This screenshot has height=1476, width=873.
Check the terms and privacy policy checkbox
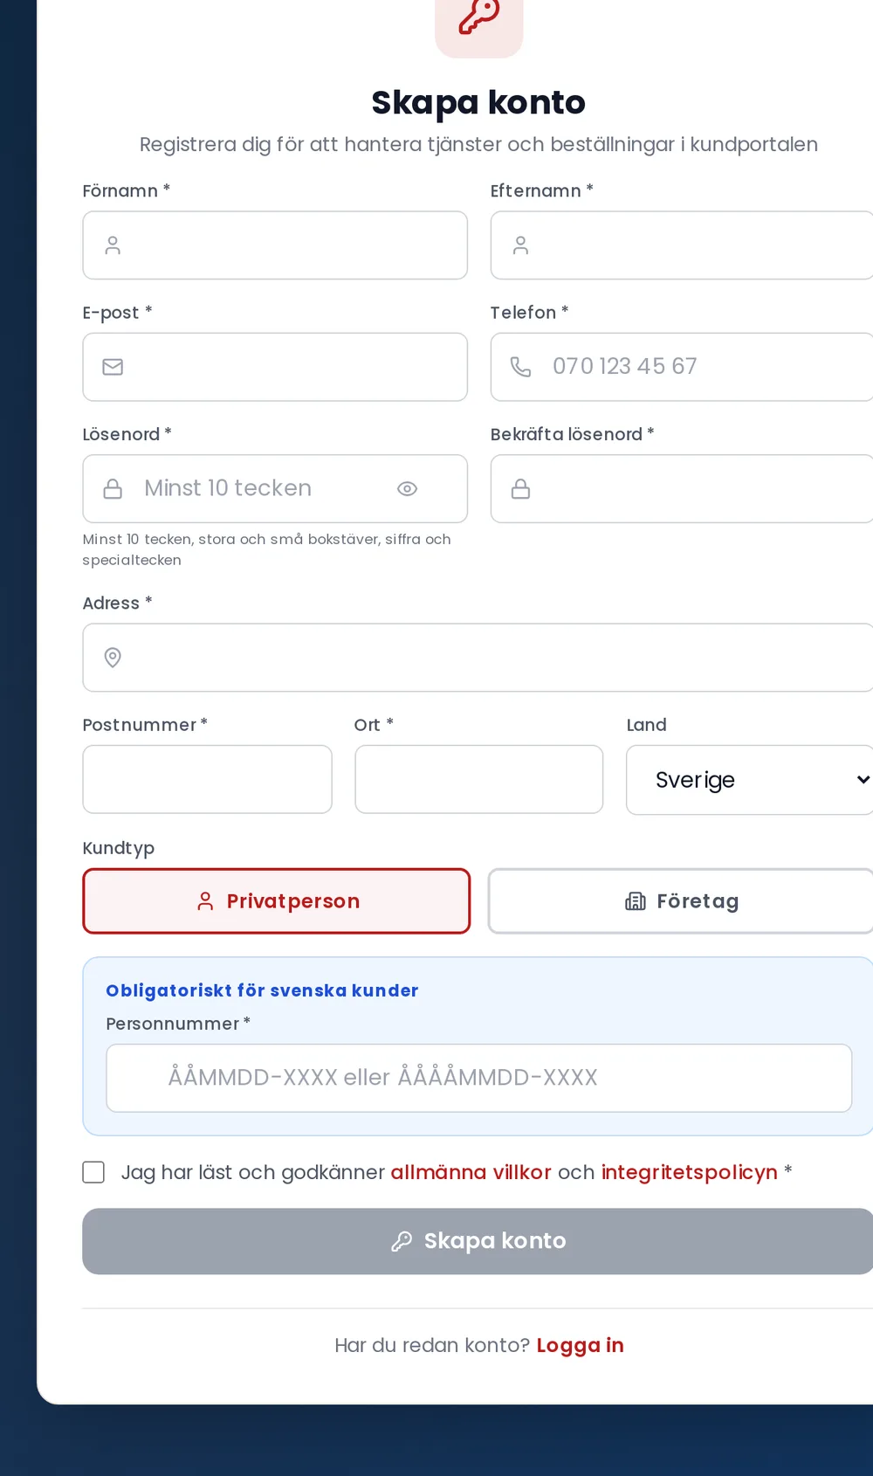click(93, 1172)
